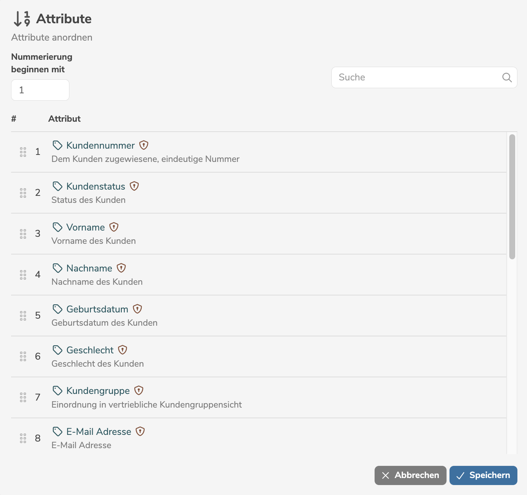
Task: Click the privacy shield beside Geburtsdatum
Action: tap(137, 309)
